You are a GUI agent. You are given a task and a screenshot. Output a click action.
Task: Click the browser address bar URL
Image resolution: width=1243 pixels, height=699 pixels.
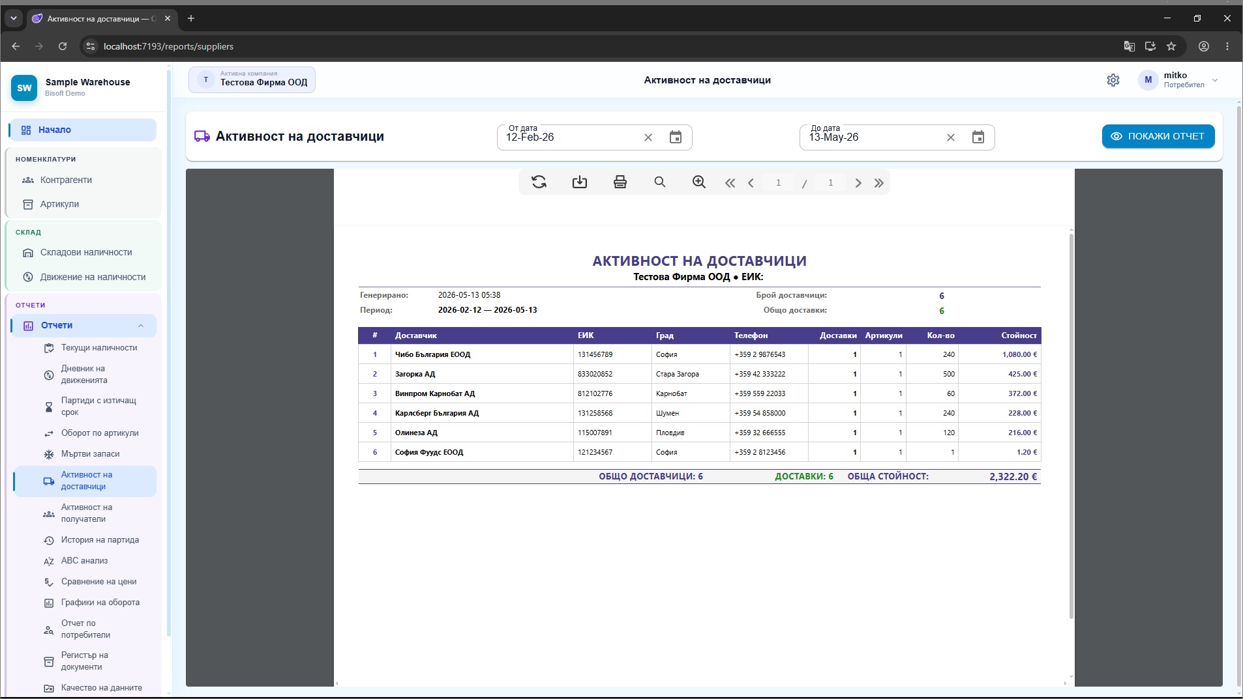click(168, 46)
